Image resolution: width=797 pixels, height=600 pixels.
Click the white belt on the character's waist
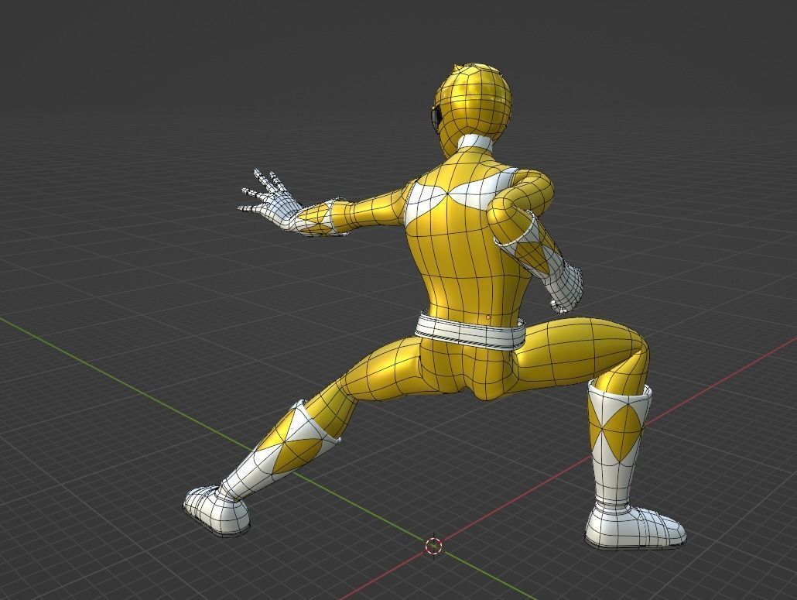click(470, 333)
